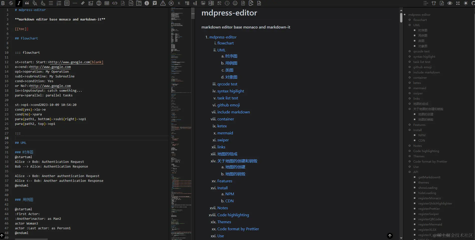Viewport: 475px width, 240px height.
Task: Insert an inline code block
Action: pyautogui.click(x=115, y=3)
